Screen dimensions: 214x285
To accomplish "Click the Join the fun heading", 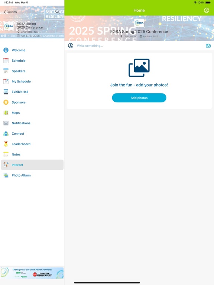I will pyautogui.click(x=139, y=85).
